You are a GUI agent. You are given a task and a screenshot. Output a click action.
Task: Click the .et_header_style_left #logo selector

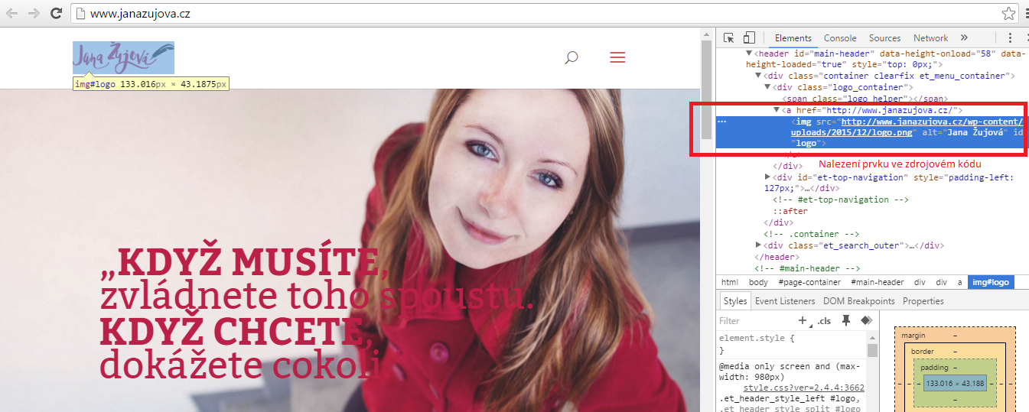[788, 399]
